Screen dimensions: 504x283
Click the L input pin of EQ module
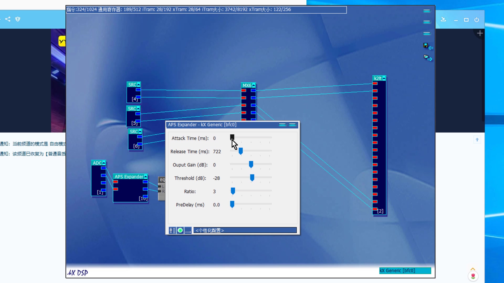tap(160, 187)
